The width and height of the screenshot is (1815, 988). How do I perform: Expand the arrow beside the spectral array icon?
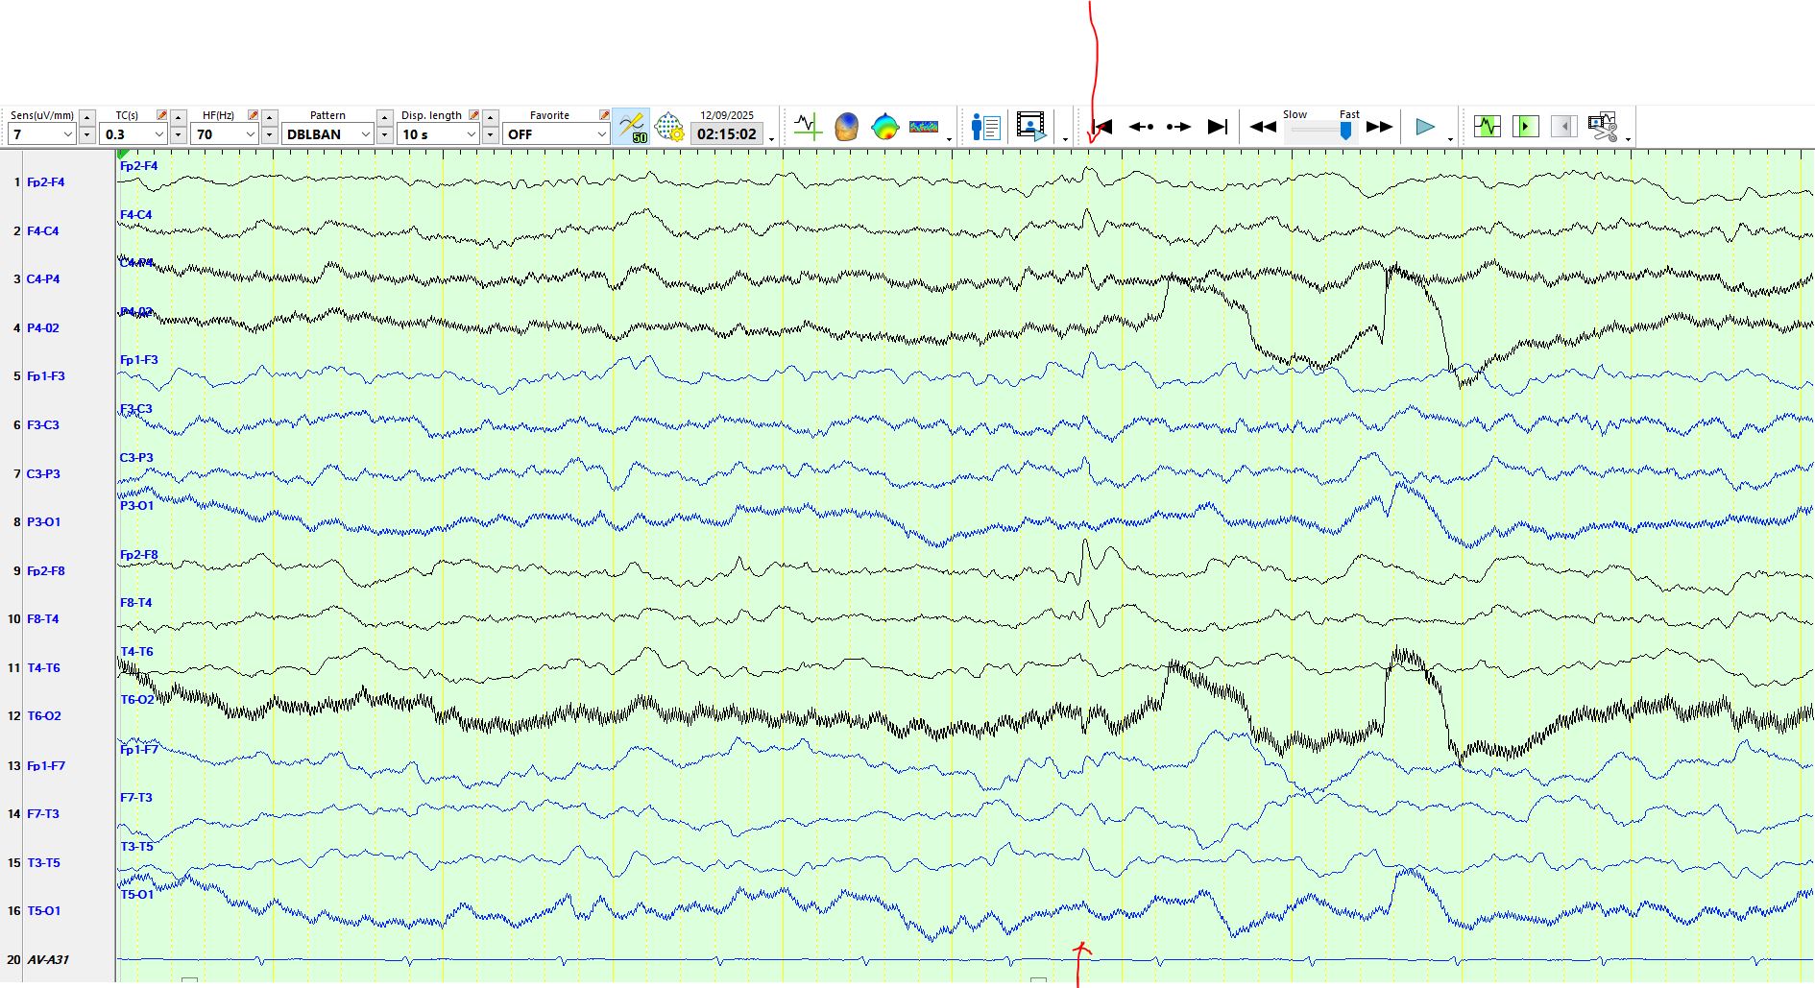pyautogui.click(x=949, y=140)
